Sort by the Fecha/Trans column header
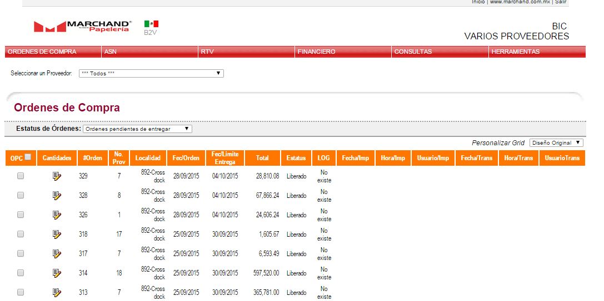Screen dimensions: 604x301 coord(477,158)
